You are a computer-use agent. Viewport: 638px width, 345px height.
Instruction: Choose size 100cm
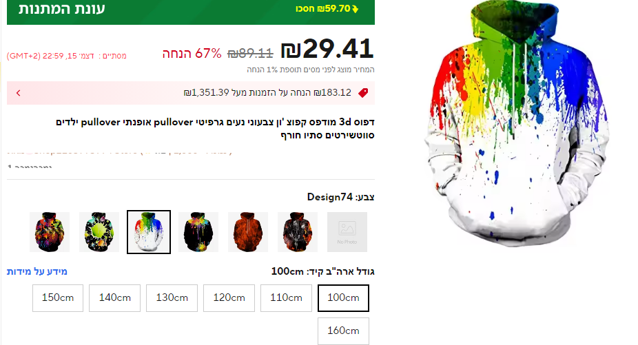tap(343, 298)
